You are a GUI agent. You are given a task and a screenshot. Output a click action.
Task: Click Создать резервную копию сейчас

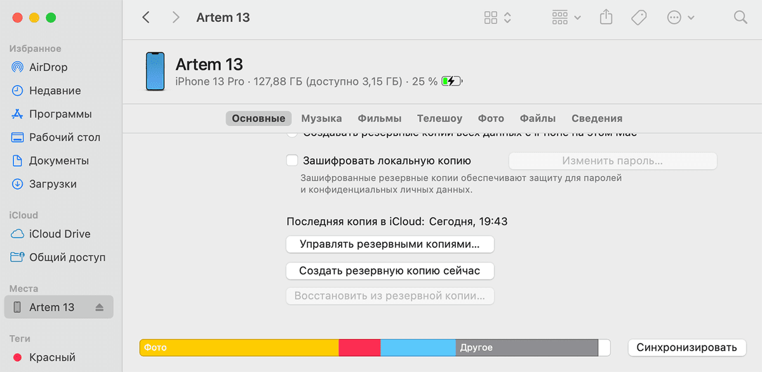point(390,271)
